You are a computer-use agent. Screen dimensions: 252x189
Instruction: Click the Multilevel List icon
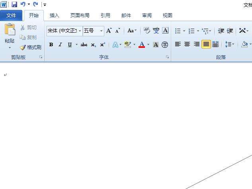point(205,31)
